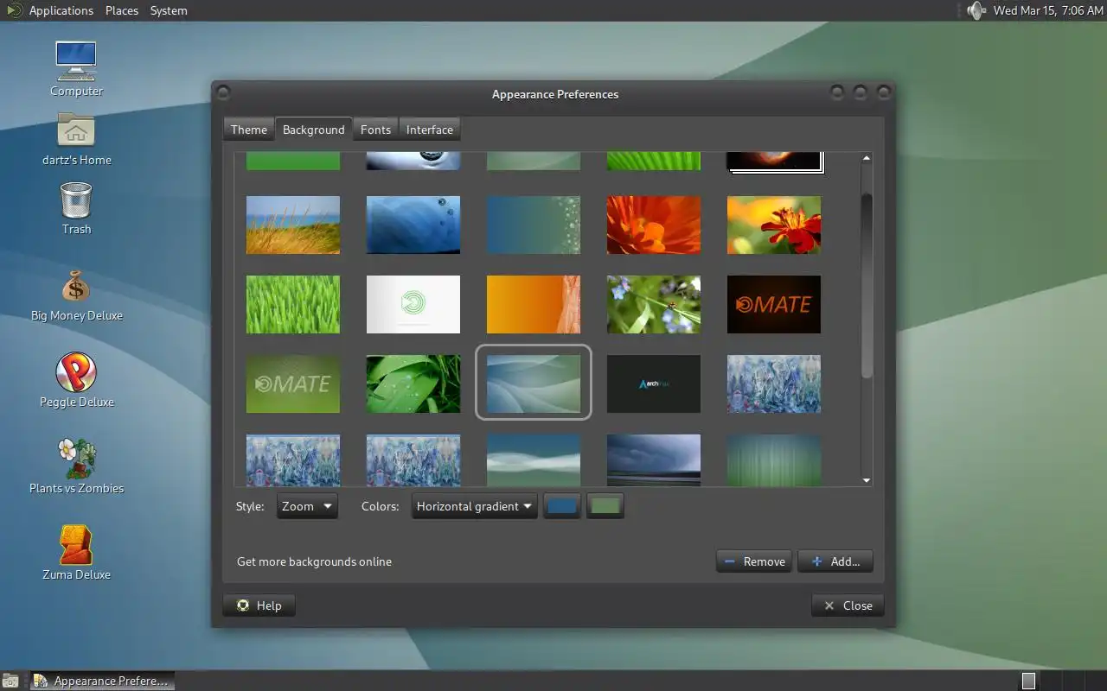This screenshot has width=1107, height=691.
Task: Pick the green gradient end color
Action: coord(605,506)
